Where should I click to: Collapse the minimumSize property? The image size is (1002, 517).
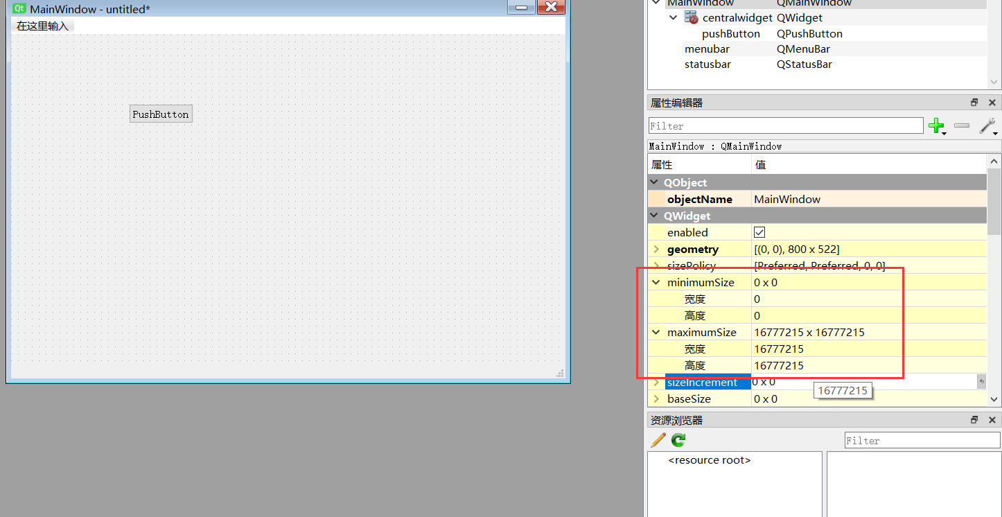656,282
